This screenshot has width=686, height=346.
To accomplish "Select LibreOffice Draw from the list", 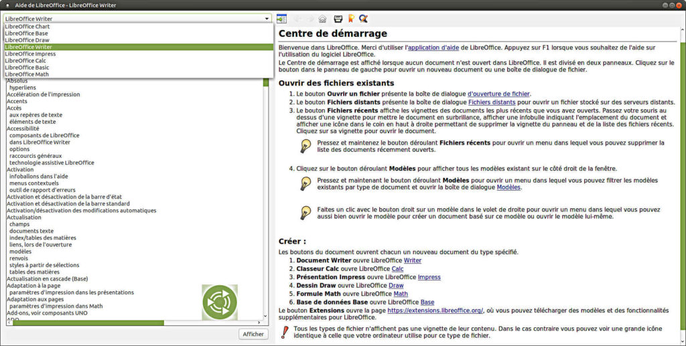I will pos(139,40).
